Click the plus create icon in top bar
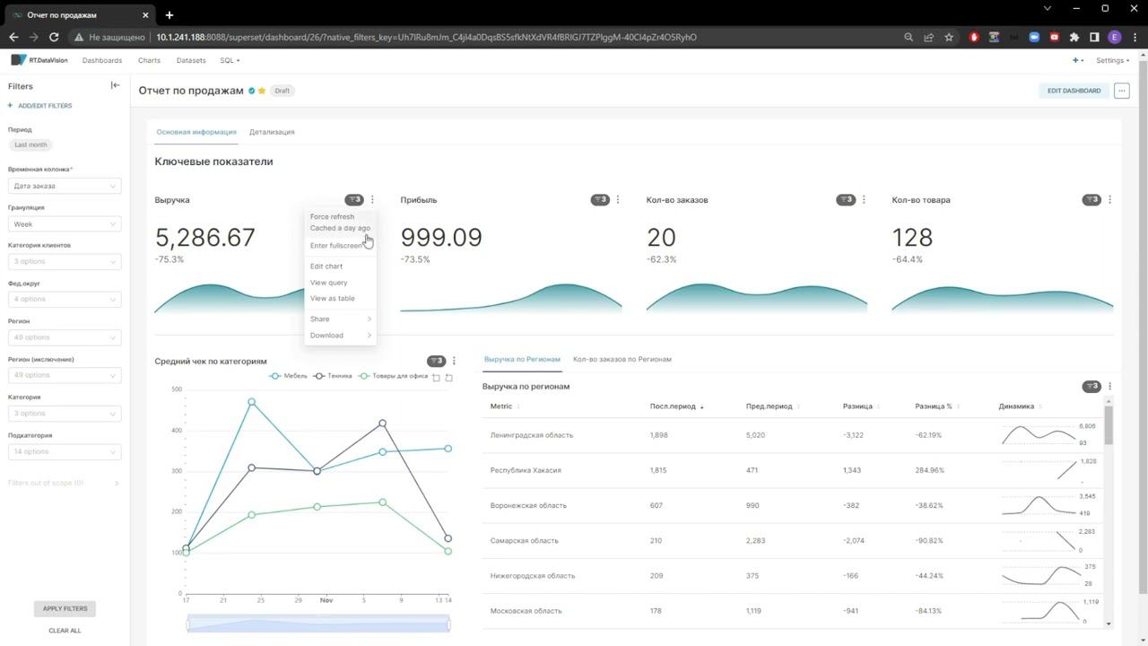Viewport: 1148px width, 646px height. pos(1077,60)
